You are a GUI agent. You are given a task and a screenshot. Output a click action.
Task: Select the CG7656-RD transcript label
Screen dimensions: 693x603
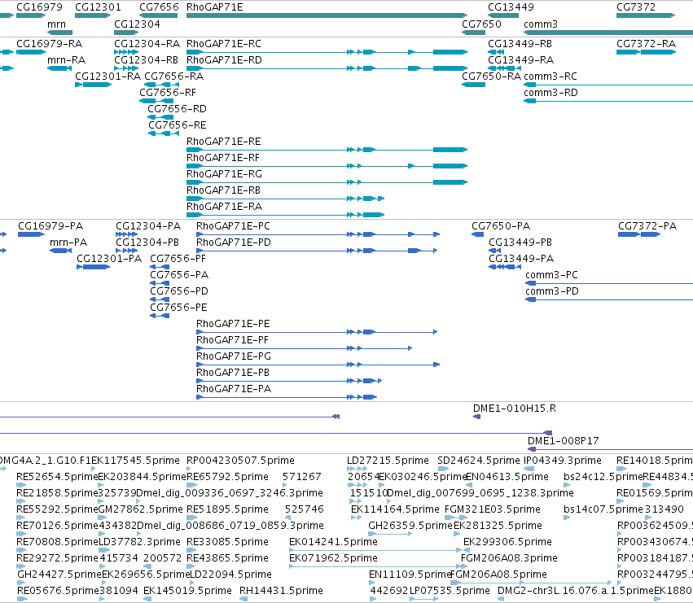[177, 109]
